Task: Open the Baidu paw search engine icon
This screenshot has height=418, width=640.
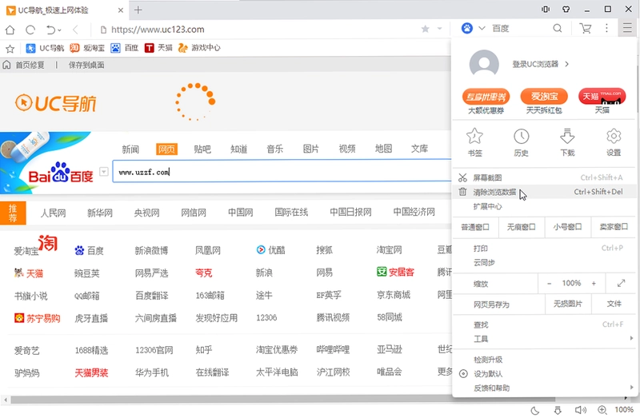Action: (467, 28)
